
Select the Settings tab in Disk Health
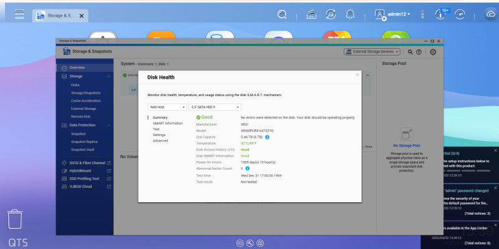tap(159, 135)
